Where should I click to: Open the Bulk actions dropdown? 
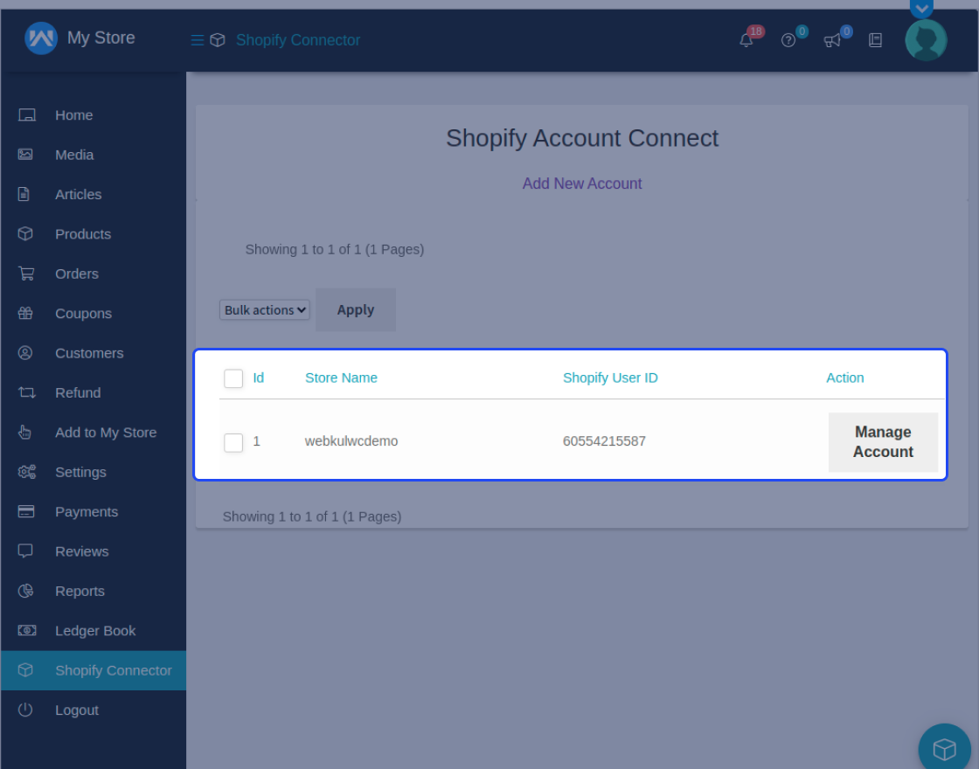click(x=264, y=309)
